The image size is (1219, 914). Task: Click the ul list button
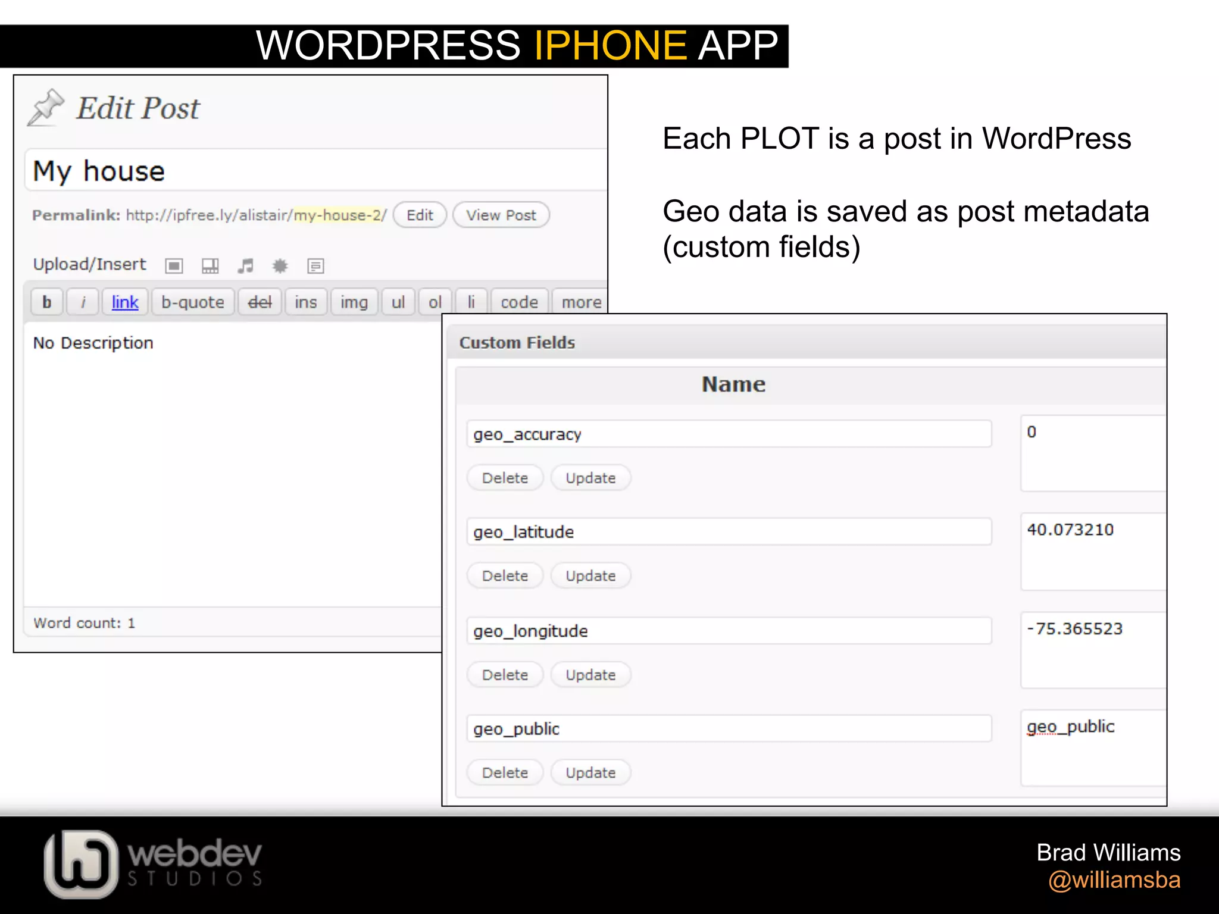point(398,302)
